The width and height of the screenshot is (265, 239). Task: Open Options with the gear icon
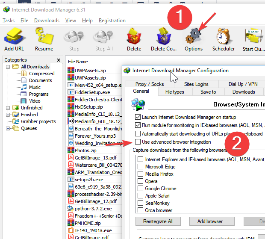click(194, 36)
